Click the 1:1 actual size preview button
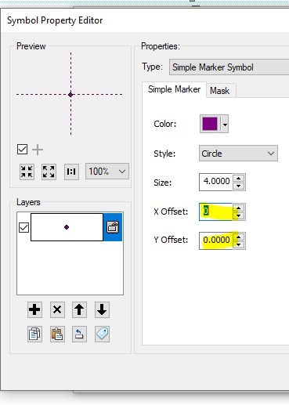 pyautogui.click(x=71, y=172)
